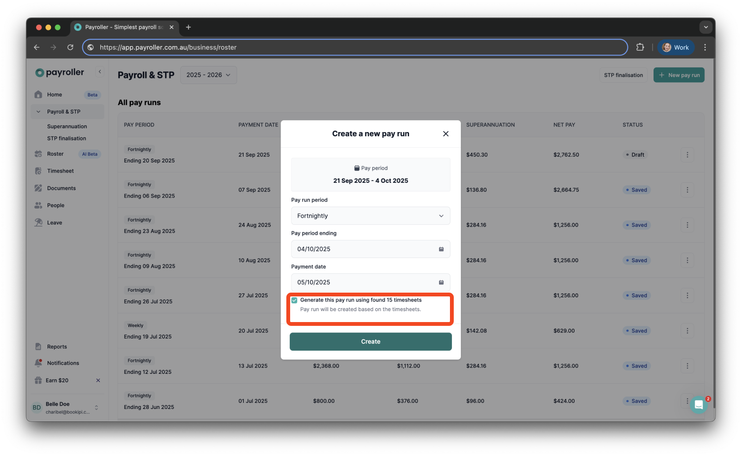The width and height of the screenshot is (742, 456).
Task: Go to STP finalisation in the sidebar
Action: click(66, 138)
